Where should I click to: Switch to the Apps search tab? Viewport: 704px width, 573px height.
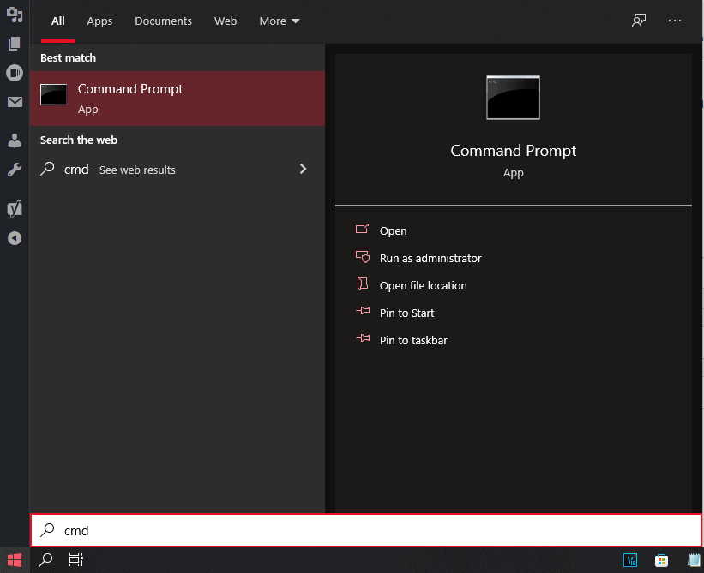pos(99,21)
